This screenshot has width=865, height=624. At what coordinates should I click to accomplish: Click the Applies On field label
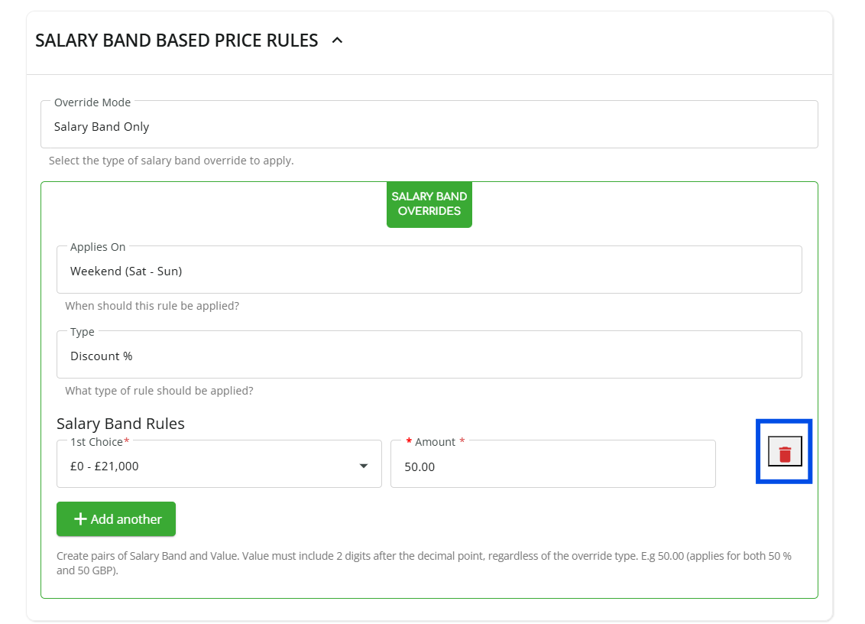[x=98, y=247]
